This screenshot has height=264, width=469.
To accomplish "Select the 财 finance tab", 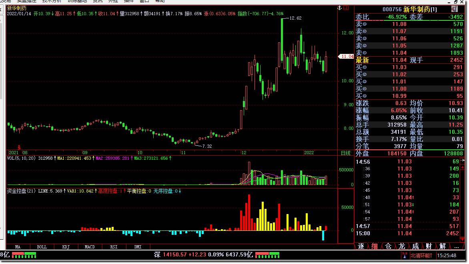I will point(429,246).
